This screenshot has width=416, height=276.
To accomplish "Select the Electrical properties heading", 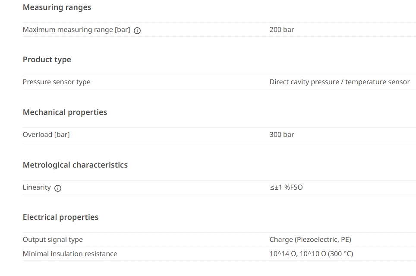I will (60, 217).
